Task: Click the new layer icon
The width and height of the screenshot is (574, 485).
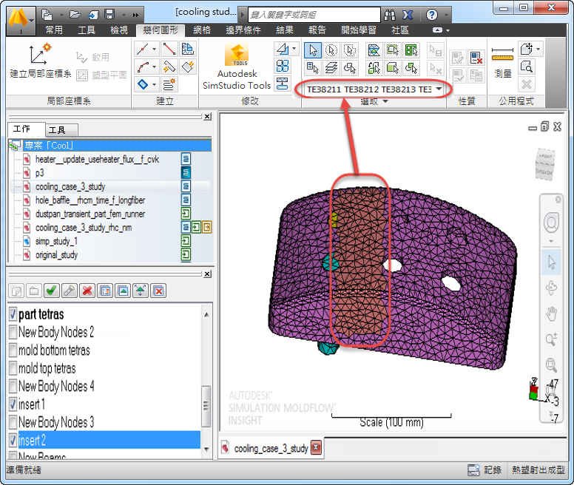Action: click(x=16, y=291)
